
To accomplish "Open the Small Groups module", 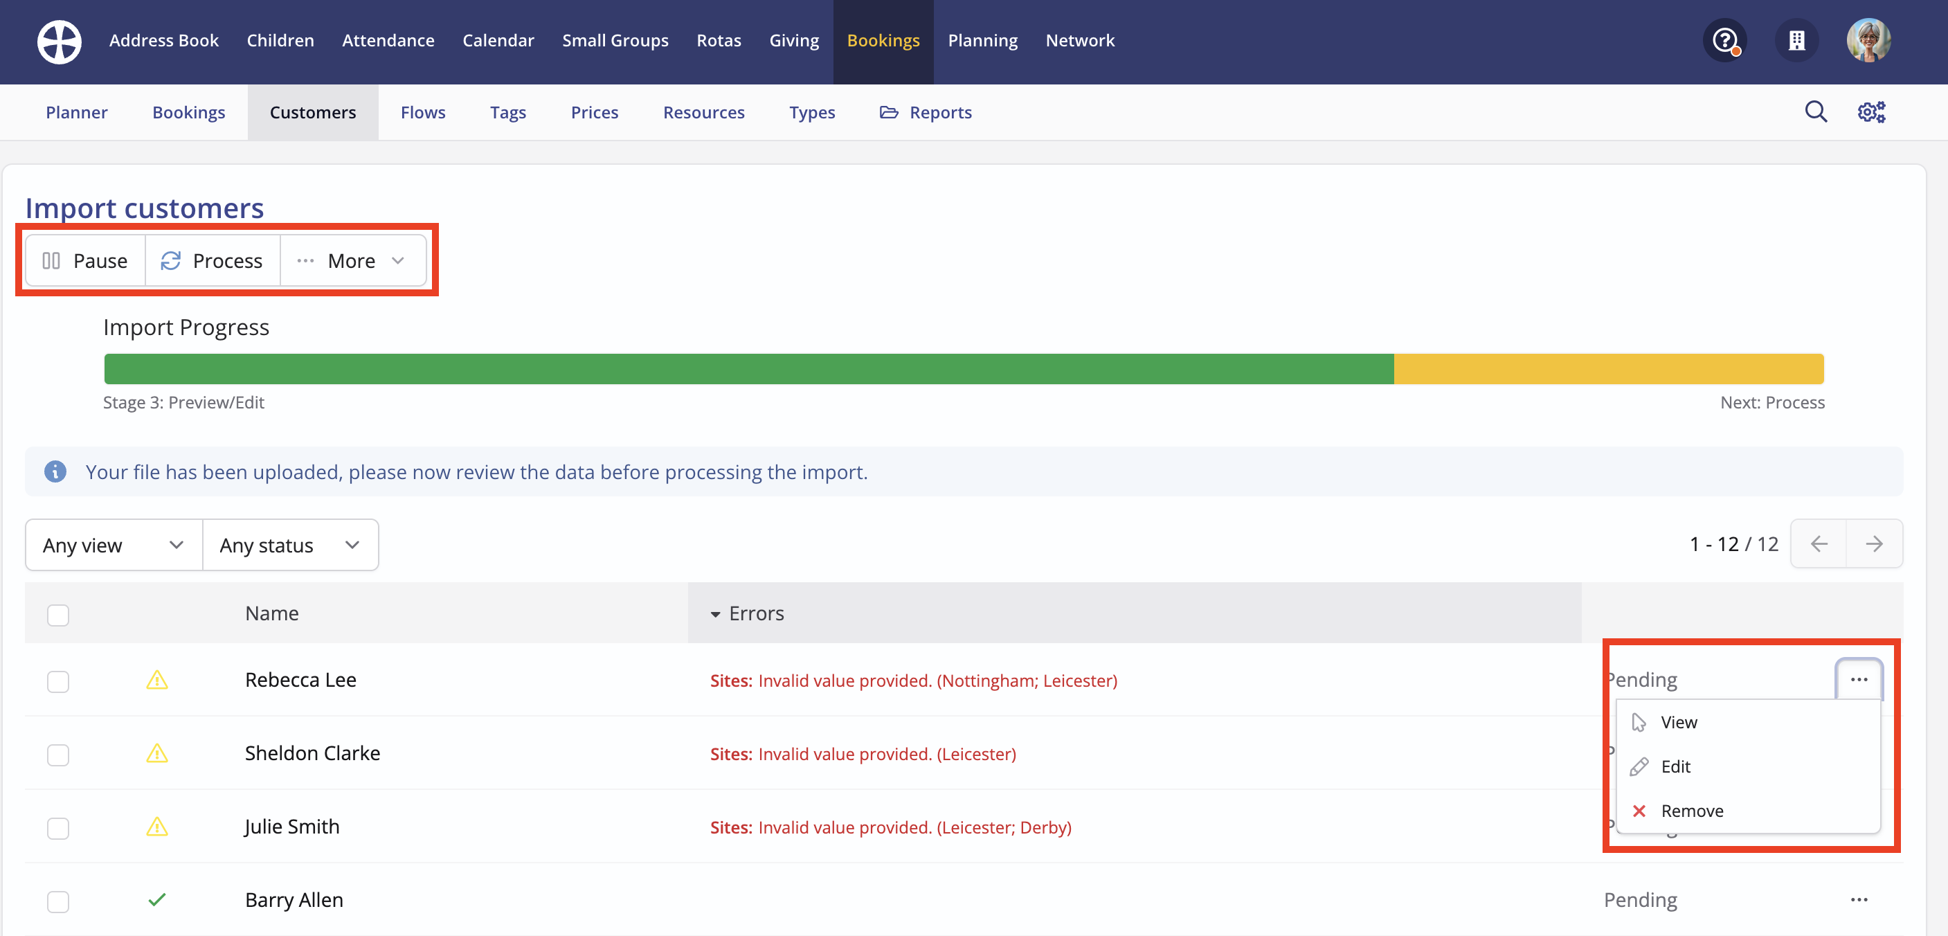I will 615,40.
